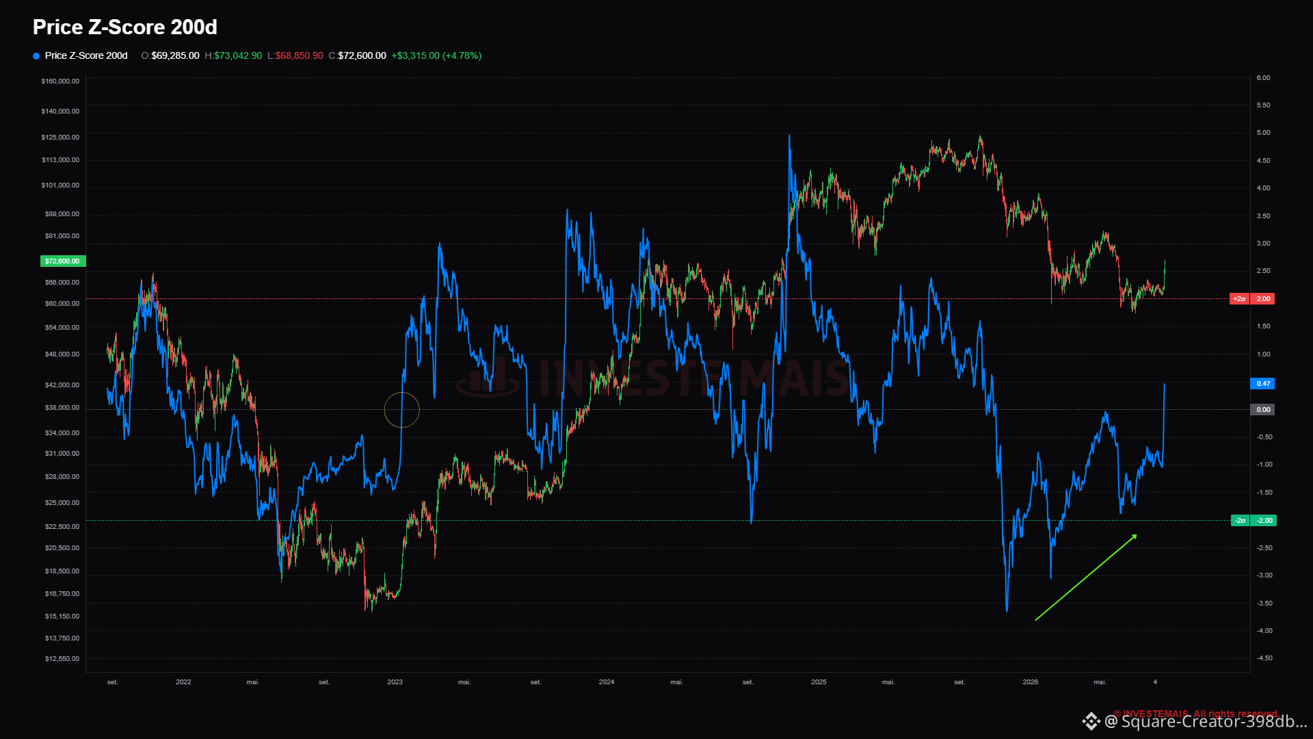Click the $38,000.00 price axis label

coord(62,408)
